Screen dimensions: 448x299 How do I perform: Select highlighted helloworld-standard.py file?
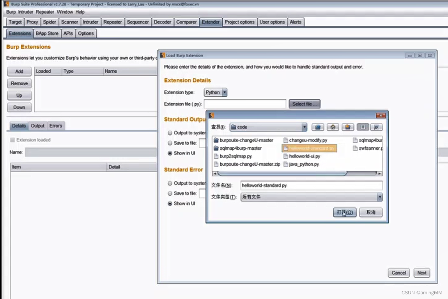tap(309, 148)
